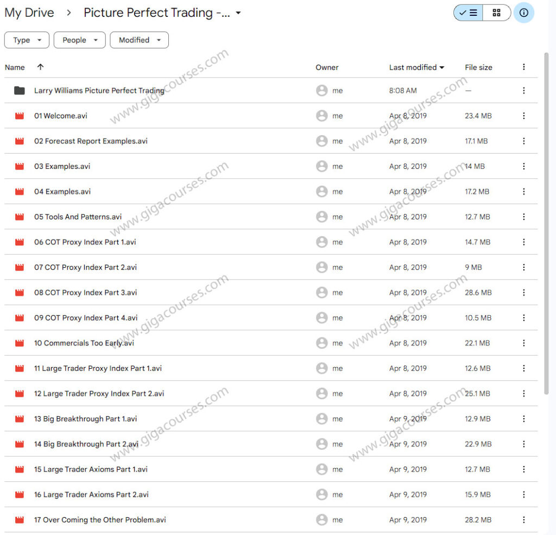Click owner avatar on 03 Examples.avi row
The width and height of the screenshot is (556, 535).
point(322,166)
